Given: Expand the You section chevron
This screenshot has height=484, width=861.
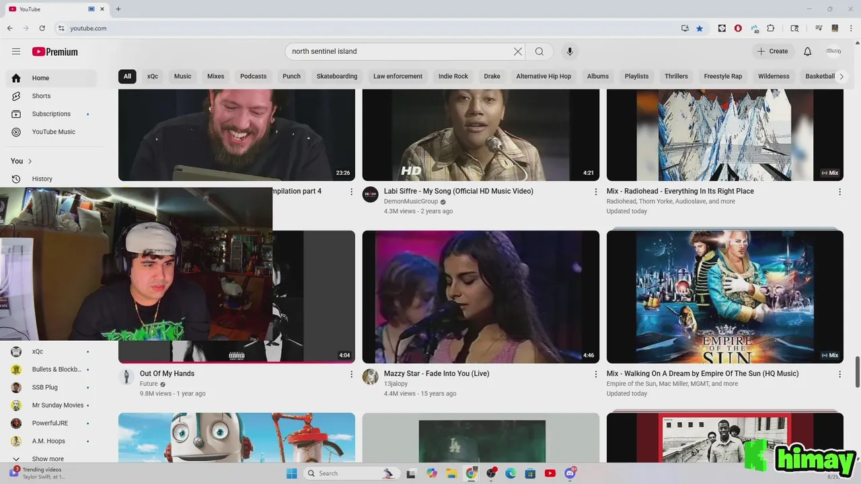Looking at the screenshot, I should coord(30,161).
